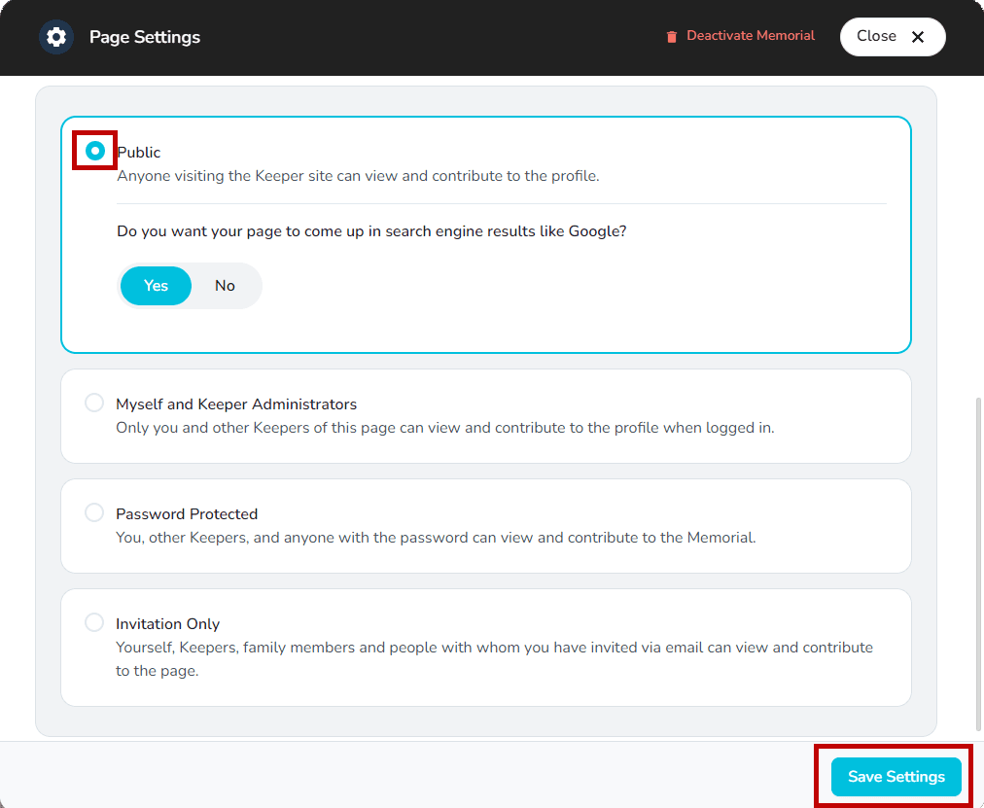Select the Invitation Only radio button
The image size is (984, 808).
tap(93, 621)
